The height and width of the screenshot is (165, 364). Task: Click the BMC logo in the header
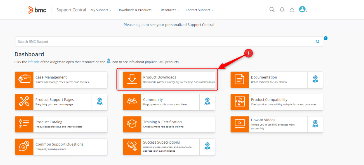click(x=37, y=10)
